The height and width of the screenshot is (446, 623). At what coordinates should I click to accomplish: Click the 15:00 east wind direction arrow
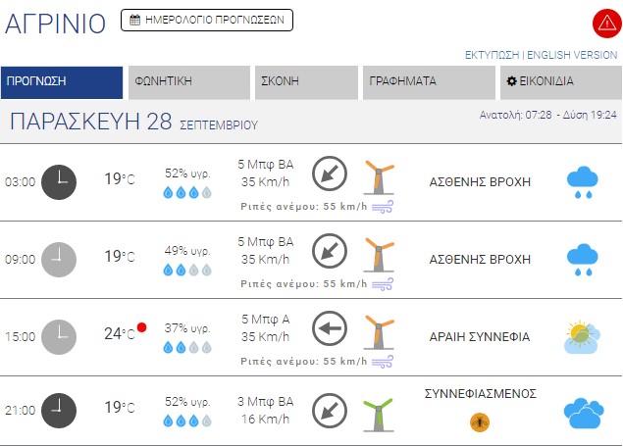pyautogui.click(x=330, y=327)
